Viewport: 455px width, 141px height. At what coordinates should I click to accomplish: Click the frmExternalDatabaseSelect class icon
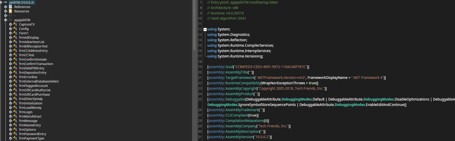(x=15, y=81)
